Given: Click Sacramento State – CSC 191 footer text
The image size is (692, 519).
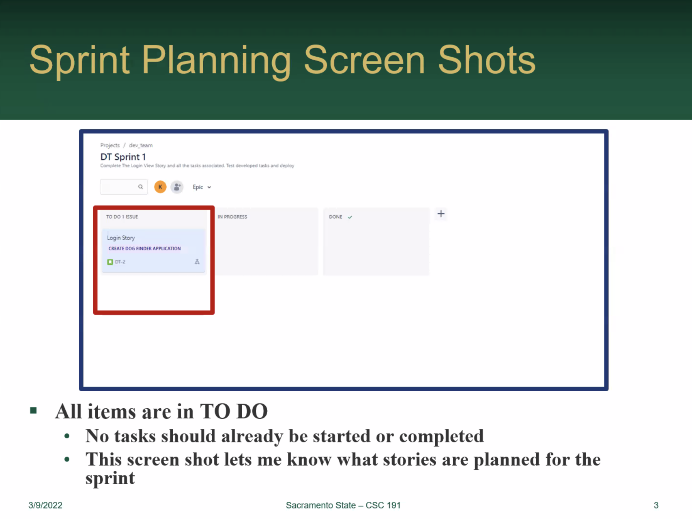Looking at the screenshot, I should click(x=343, y=505).
